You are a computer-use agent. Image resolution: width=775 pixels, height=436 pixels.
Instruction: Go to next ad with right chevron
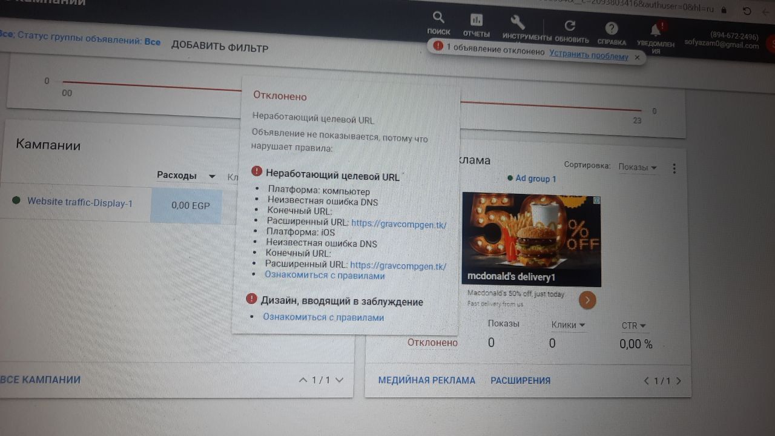coord(678,381)
